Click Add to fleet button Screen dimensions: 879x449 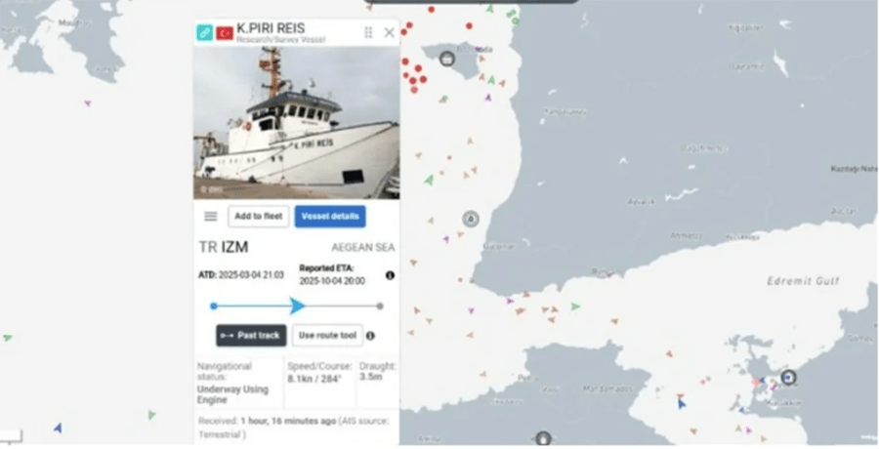259,217
